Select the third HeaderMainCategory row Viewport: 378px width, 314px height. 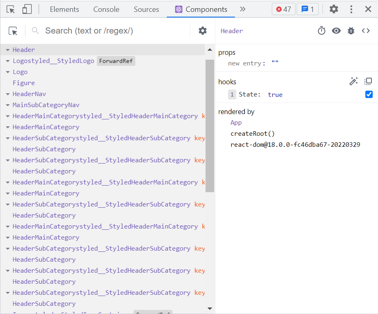(103, 238)
